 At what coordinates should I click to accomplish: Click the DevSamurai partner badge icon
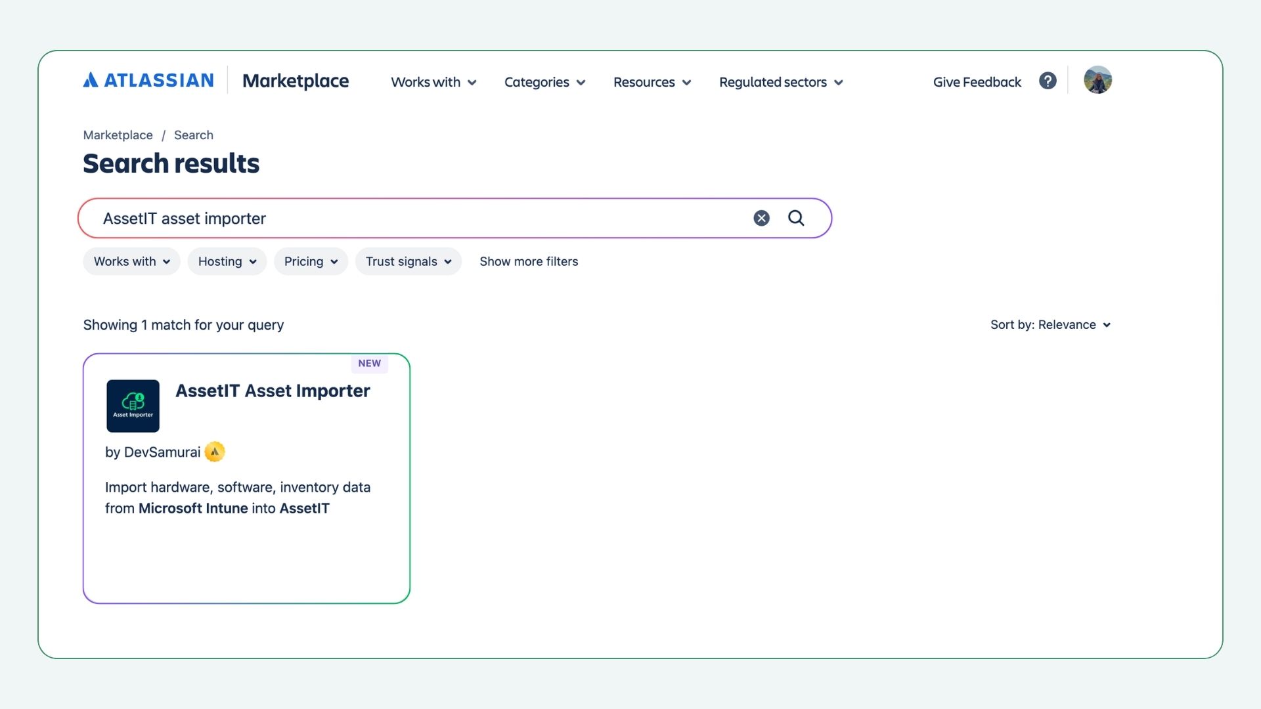click(214, 452)
